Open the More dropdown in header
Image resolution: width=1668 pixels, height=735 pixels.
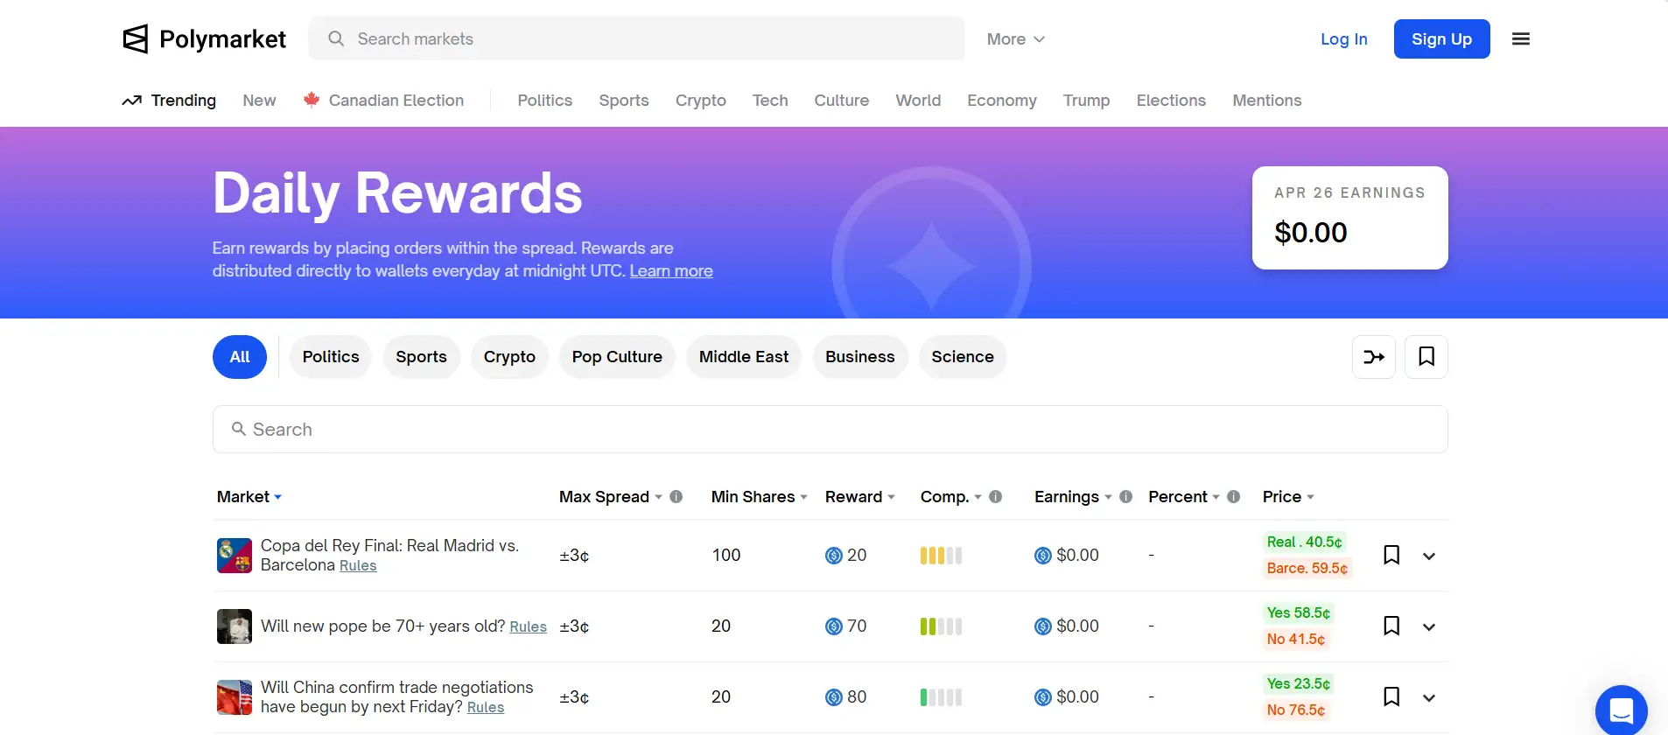coord(1015,39)
